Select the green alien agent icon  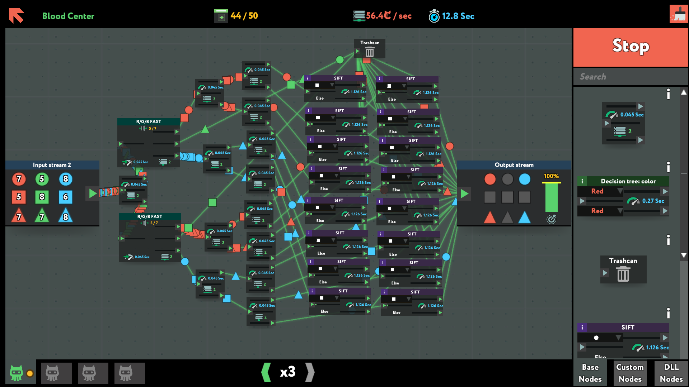[17, 373]
